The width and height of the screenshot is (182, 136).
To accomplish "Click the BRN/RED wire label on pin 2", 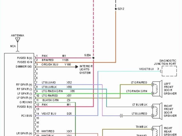I will 47,60.
